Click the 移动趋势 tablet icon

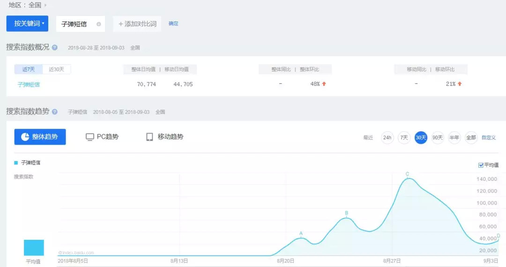coord(149,137)
